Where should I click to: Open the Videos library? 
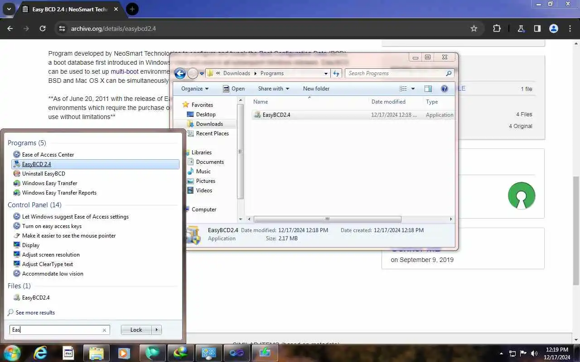coord(204,191)
